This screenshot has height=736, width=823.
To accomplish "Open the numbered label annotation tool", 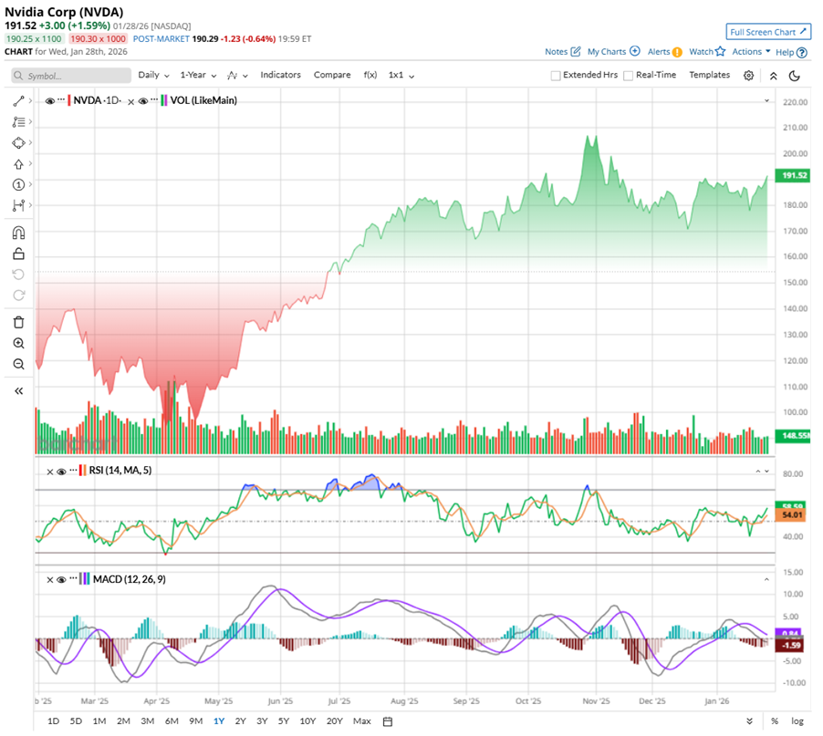I will (18, 184).
